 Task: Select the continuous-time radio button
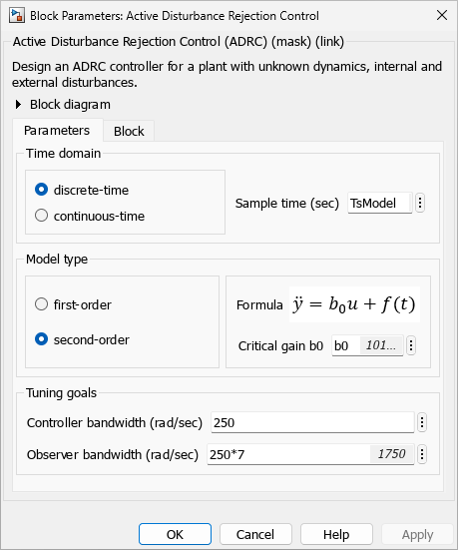tap(41, 216)
